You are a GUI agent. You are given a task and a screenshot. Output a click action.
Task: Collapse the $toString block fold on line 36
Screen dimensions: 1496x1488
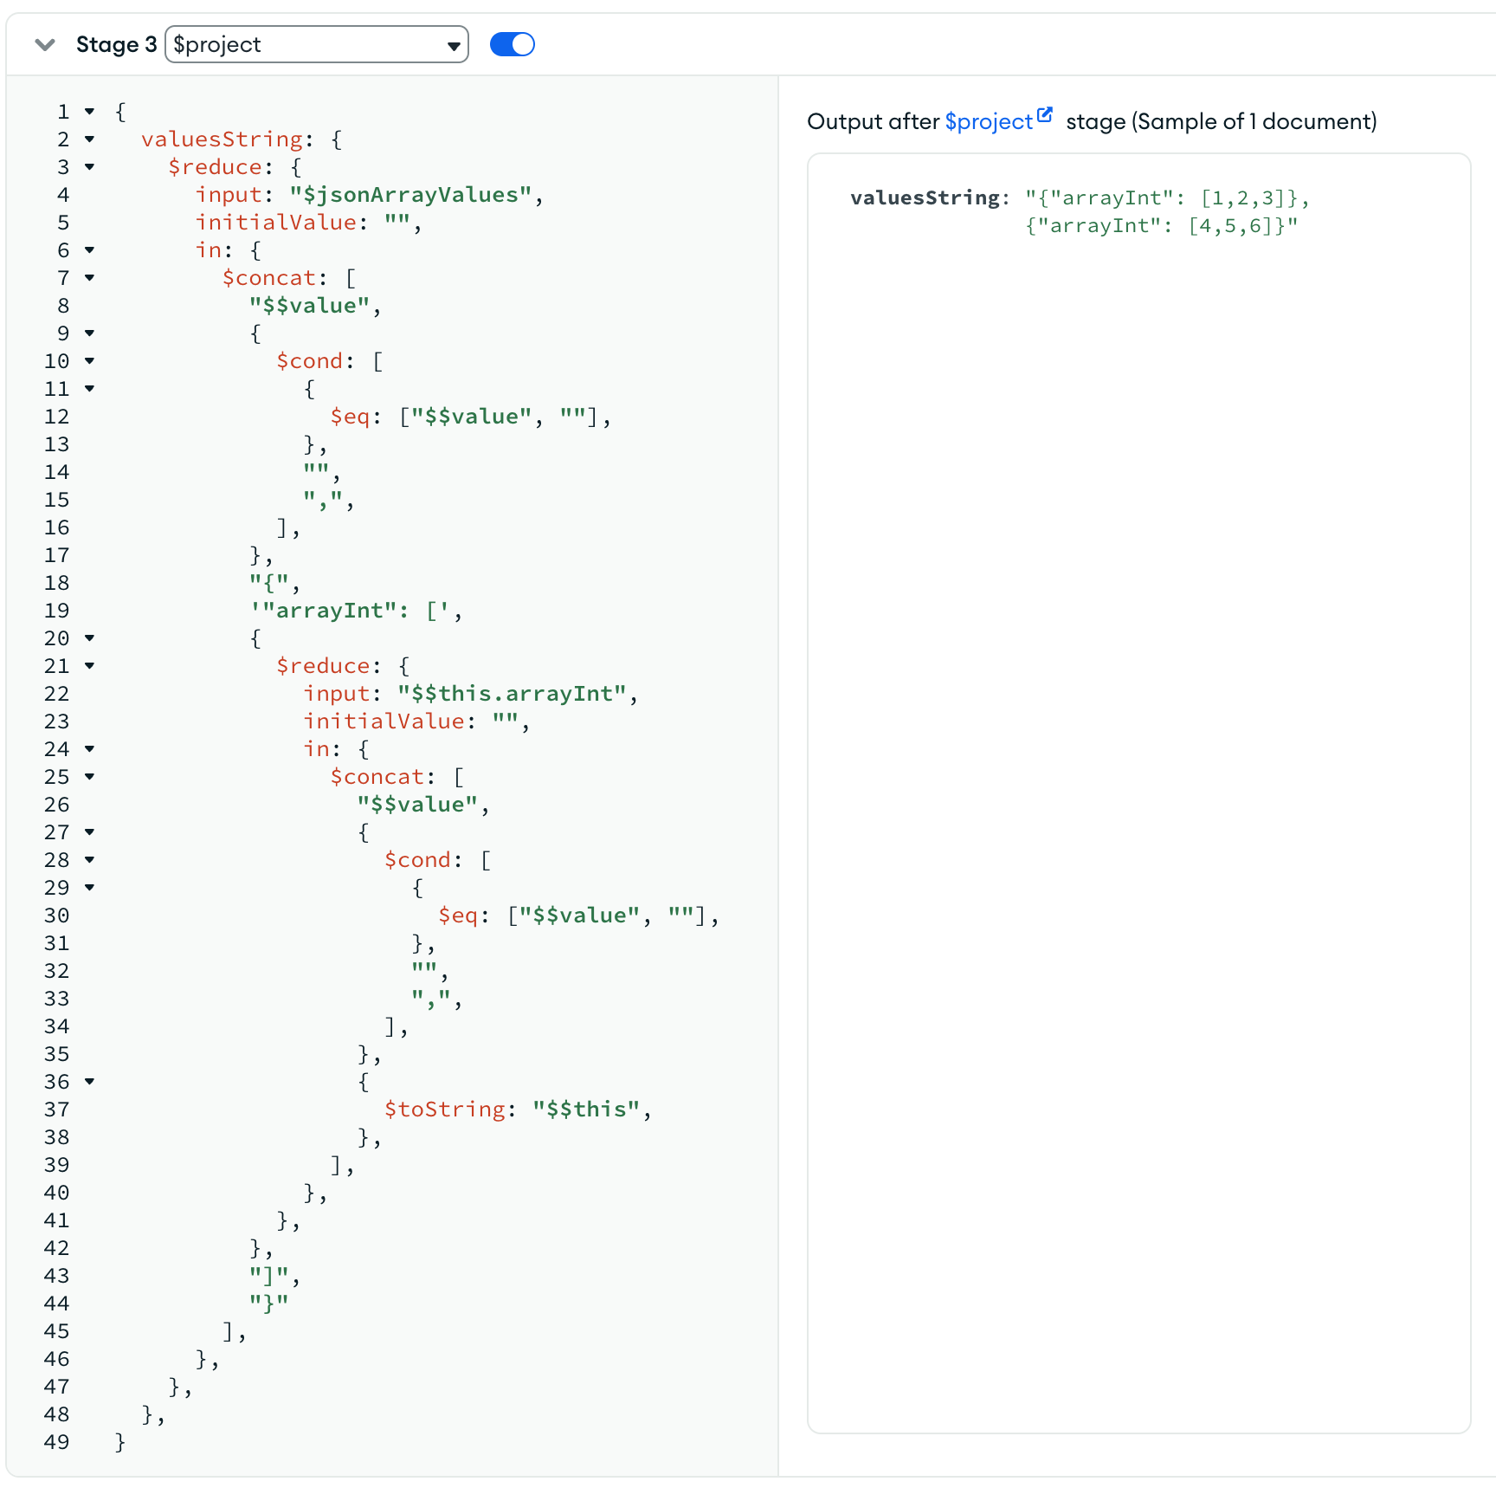pos(89,1082)
